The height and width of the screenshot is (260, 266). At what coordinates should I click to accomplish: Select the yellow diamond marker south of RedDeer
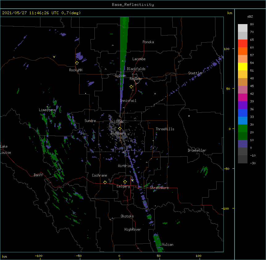pos(131,87)
